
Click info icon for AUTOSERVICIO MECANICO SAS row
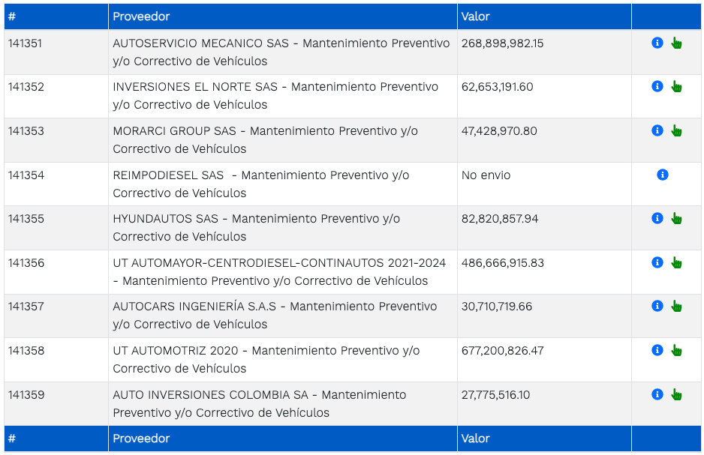click(657, 43)
